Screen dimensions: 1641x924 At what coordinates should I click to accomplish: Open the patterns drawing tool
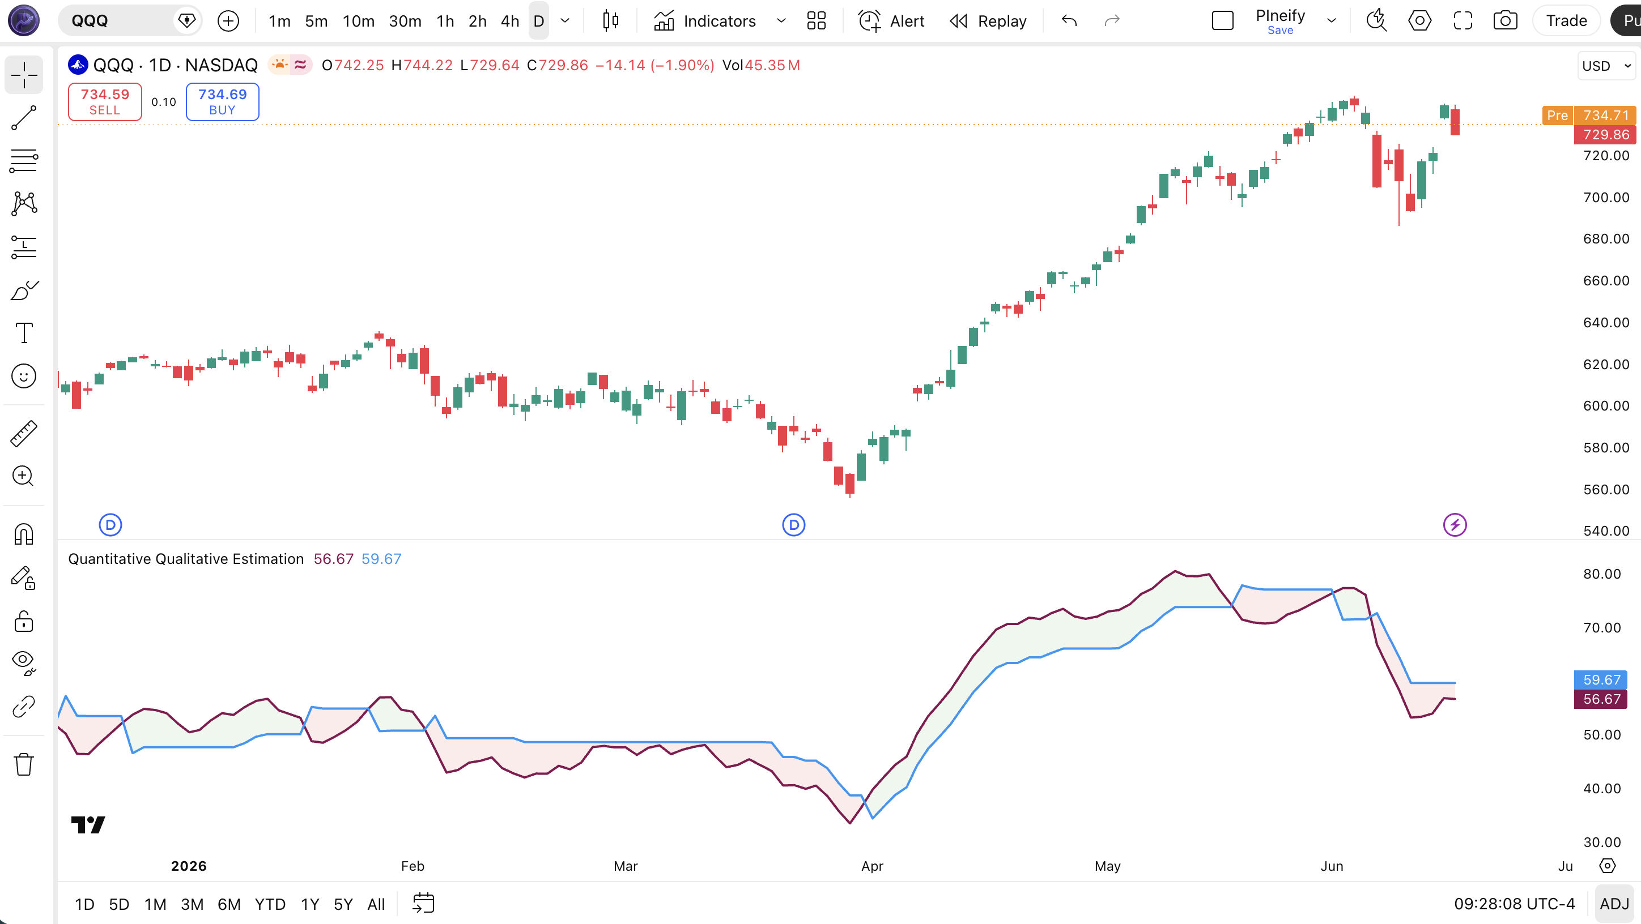pyautogui.click(x=24, y=204)
